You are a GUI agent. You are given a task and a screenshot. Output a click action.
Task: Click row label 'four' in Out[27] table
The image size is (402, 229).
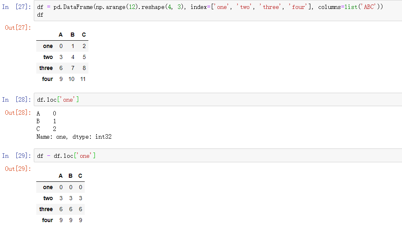tap(47, 79)
